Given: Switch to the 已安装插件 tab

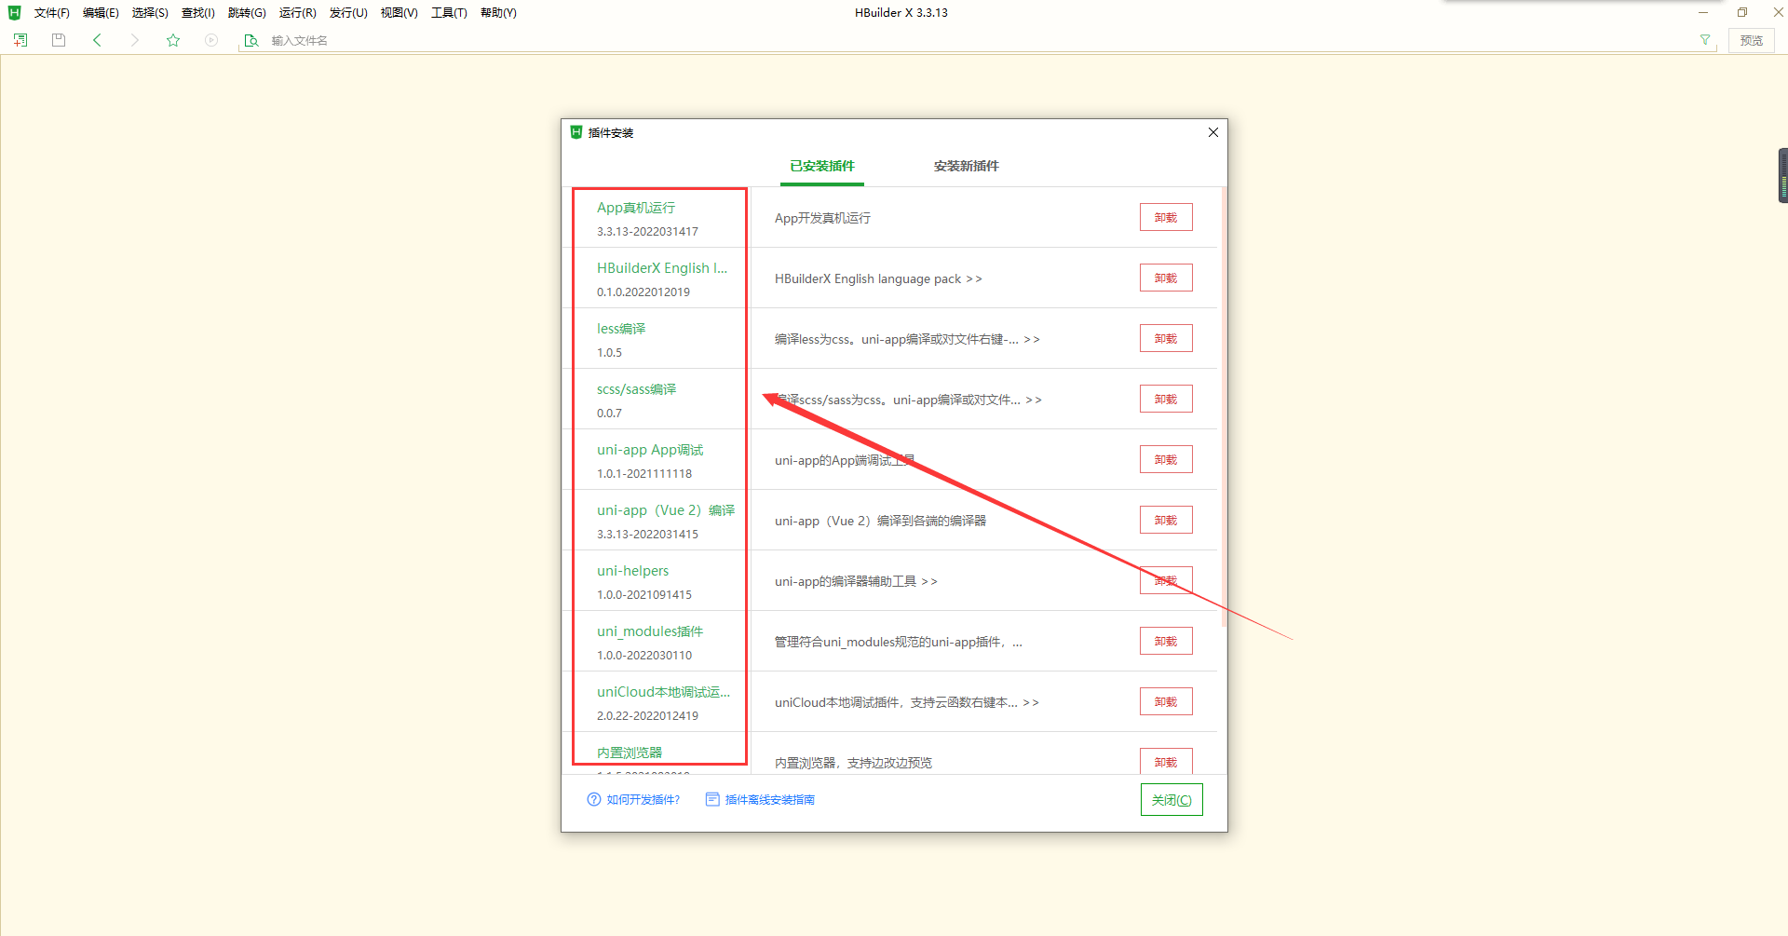Looking at the screenshot, I should pos(822,166).
